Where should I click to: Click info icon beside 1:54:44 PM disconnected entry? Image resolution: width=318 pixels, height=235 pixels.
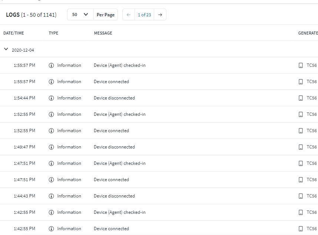[51, 98]
